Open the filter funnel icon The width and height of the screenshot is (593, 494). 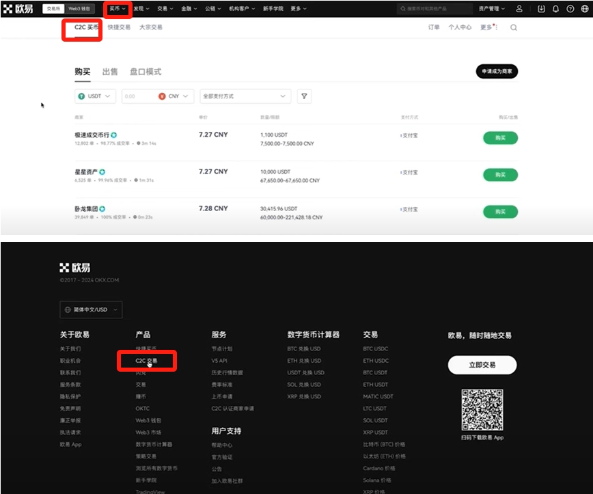pos(304,96)
